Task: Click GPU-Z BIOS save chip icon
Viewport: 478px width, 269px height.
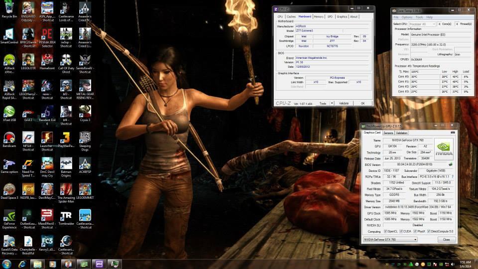Action: pyautogui.click(x=450, y=164)
